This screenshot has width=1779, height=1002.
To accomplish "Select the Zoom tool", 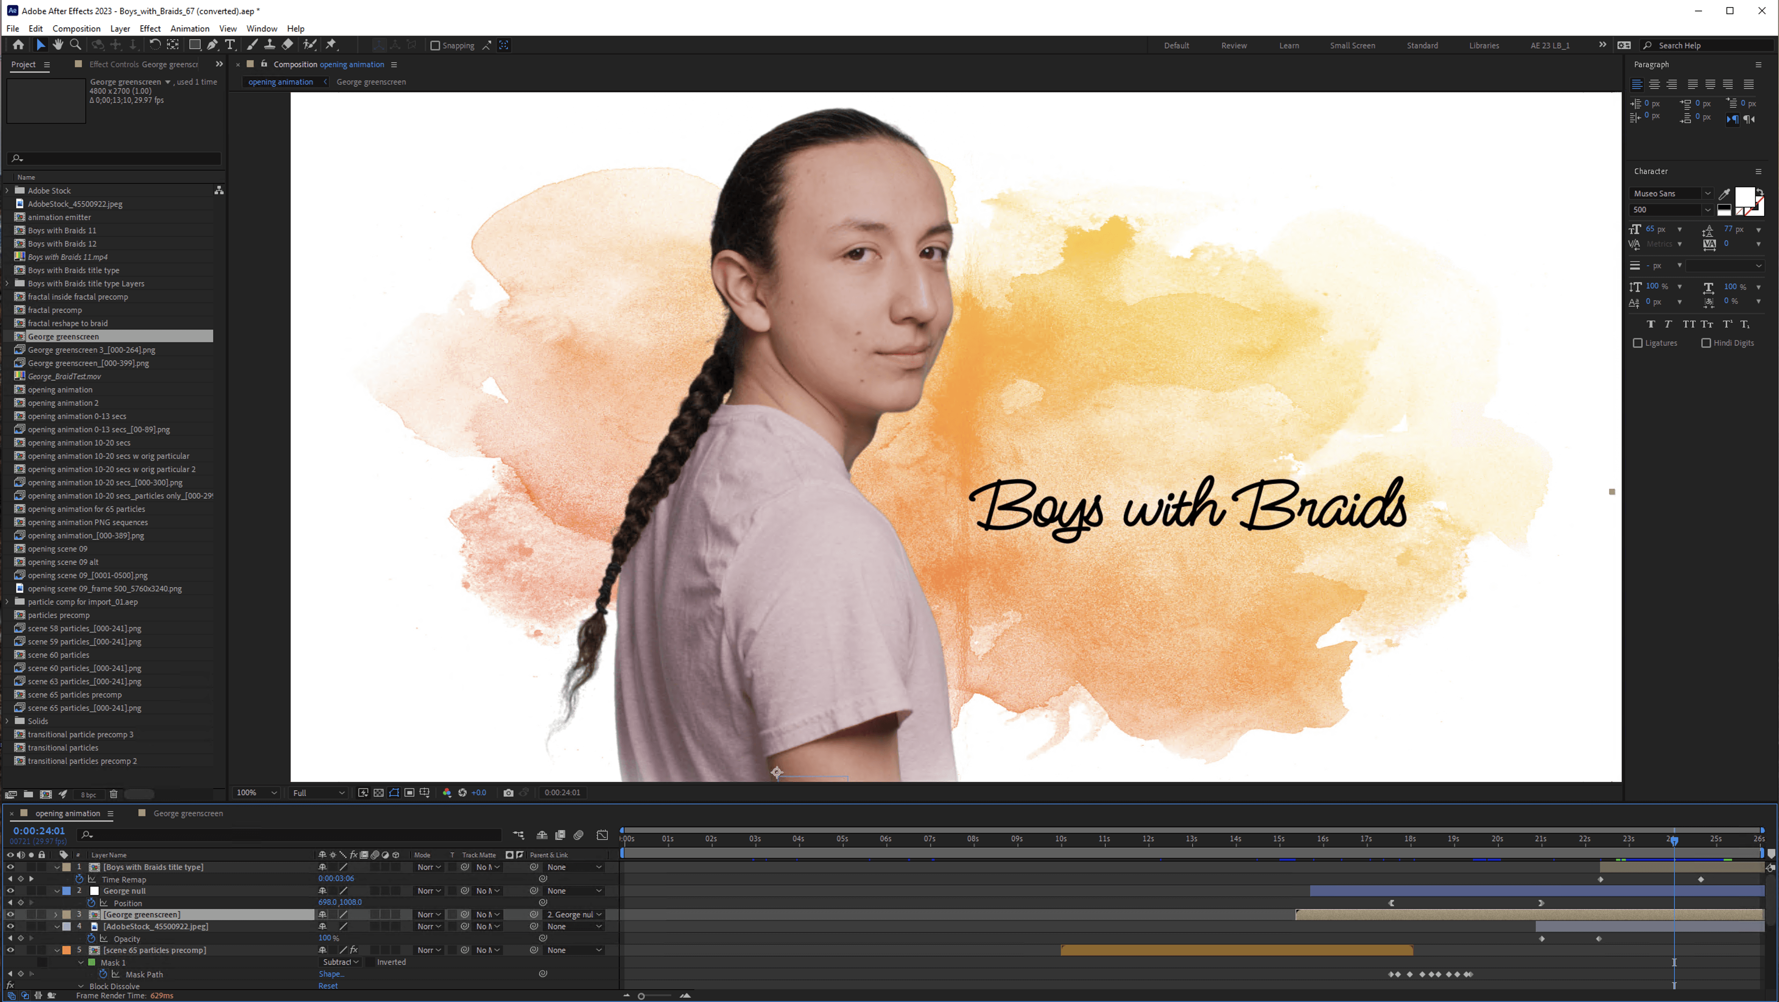I will click(x=76, y=45).
